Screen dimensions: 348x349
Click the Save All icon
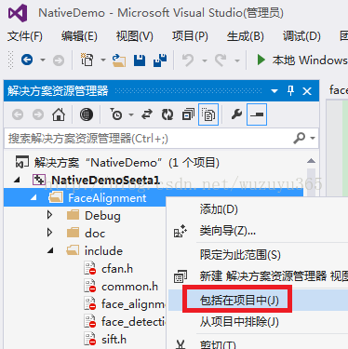tap(160, 60)
